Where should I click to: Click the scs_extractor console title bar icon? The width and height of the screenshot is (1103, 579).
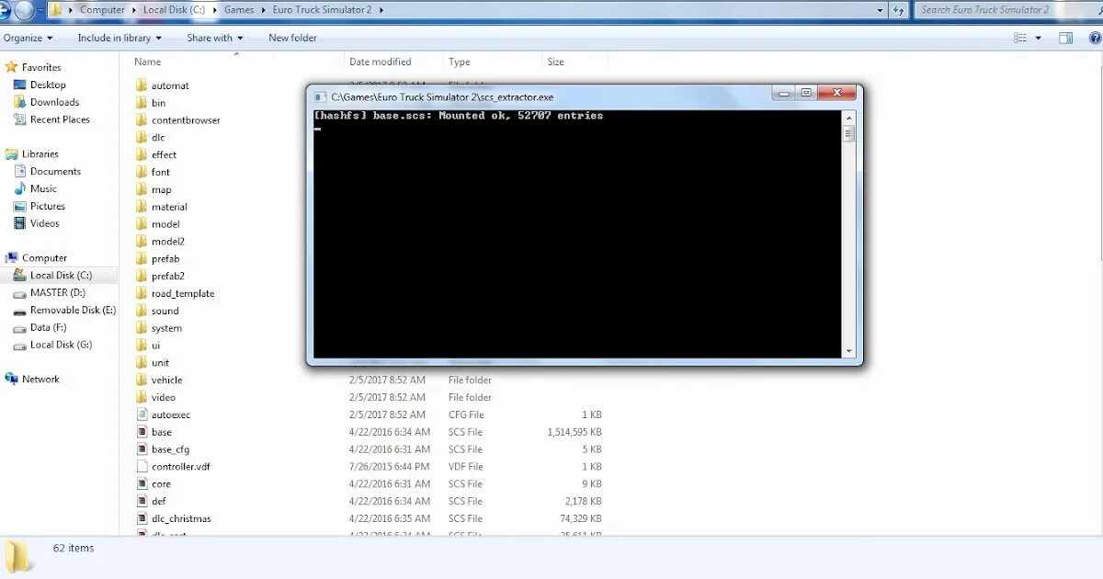tap(321, 96)
